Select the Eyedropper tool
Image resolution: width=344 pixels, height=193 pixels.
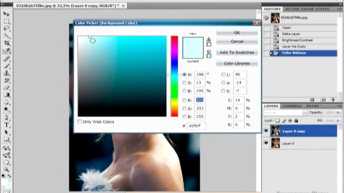(6, 50)
